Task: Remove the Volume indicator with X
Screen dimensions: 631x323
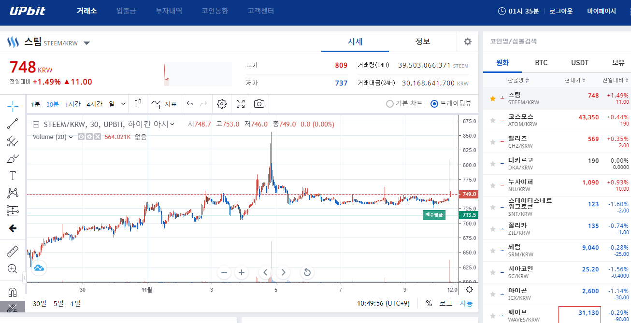Action: coord(97,137)
